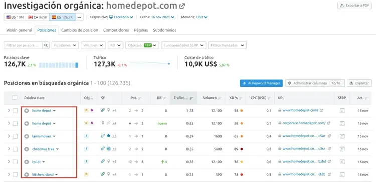The image size is (376, 182).
Task: Open the Objetivo new filter dropdown
Action: coord(142,45)
